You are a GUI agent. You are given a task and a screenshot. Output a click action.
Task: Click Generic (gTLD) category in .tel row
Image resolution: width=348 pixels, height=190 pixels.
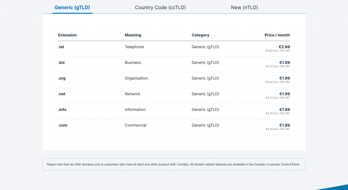[205, 47]
